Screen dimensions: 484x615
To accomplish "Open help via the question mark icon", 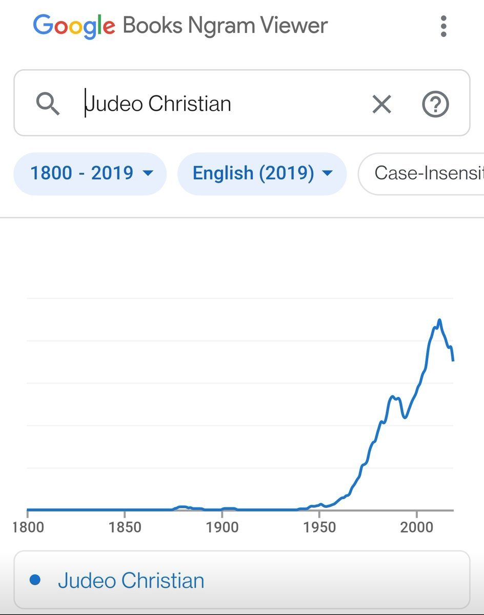I will (x=435, y=105).
